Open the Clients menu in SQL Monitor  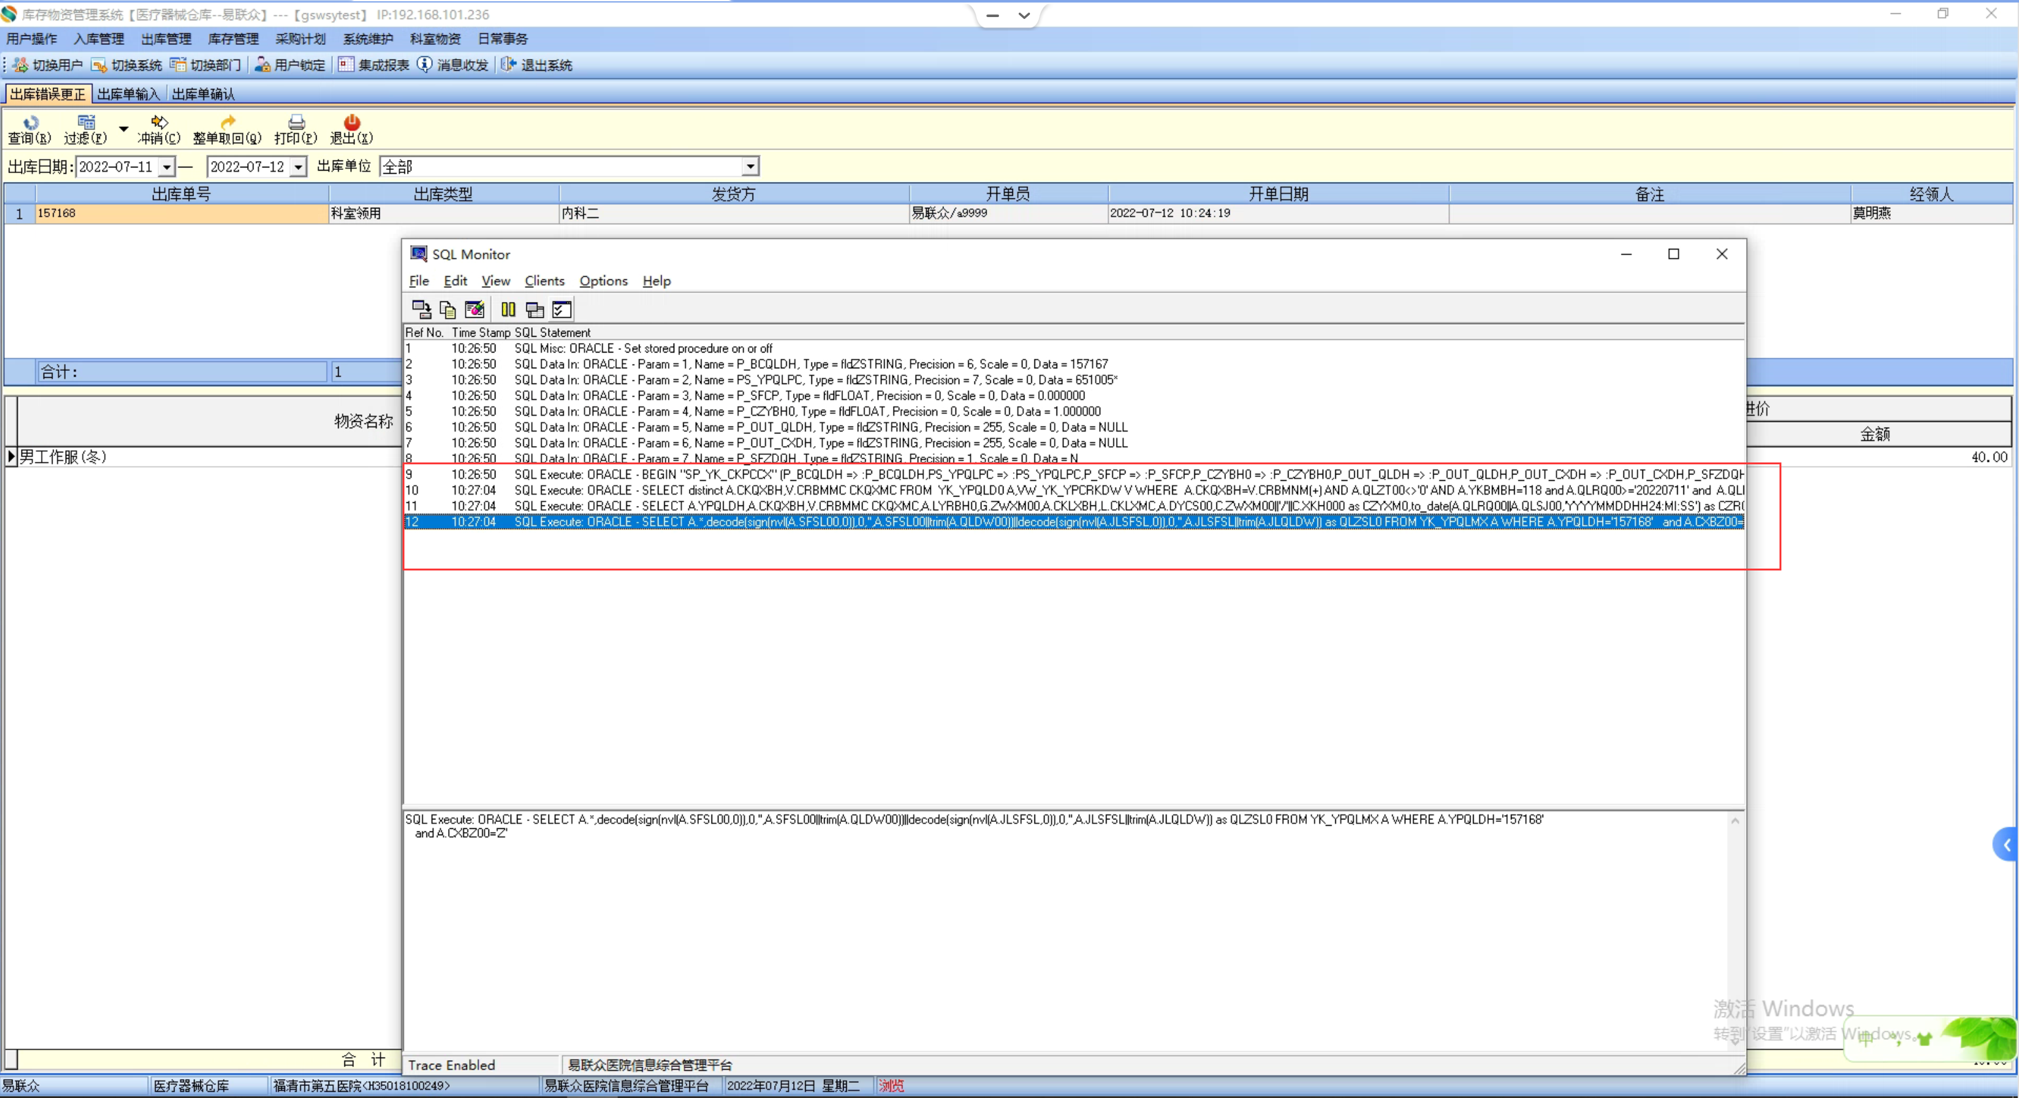(x=544, y=281)
